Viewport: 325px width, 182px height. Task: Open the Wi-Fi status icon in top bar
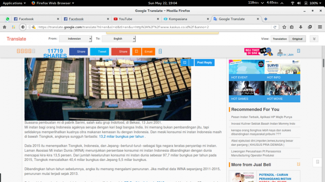tap(292, 3)
